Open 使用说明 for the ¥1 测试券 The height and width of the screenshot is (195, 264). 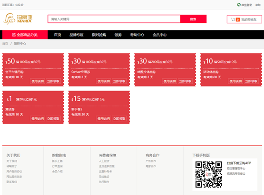(38, 118)
